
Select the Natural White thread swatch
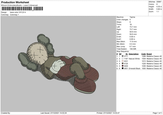[123, 59]
